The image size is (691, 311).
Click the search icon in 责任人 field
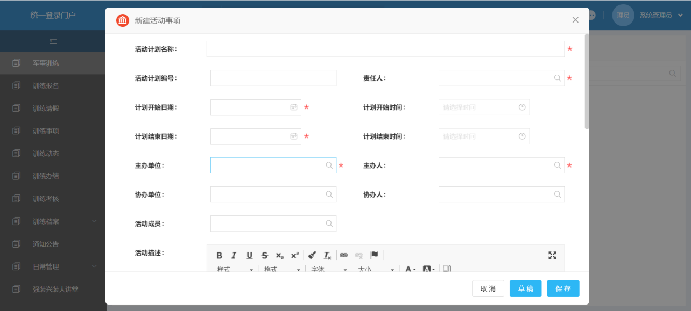point(558,78)
